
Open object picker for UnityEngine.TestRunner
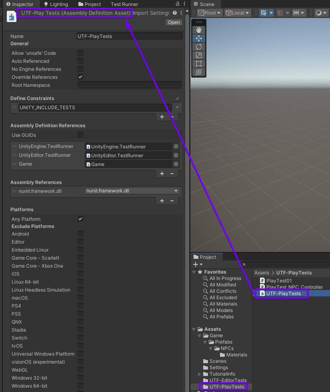point(176,146)
